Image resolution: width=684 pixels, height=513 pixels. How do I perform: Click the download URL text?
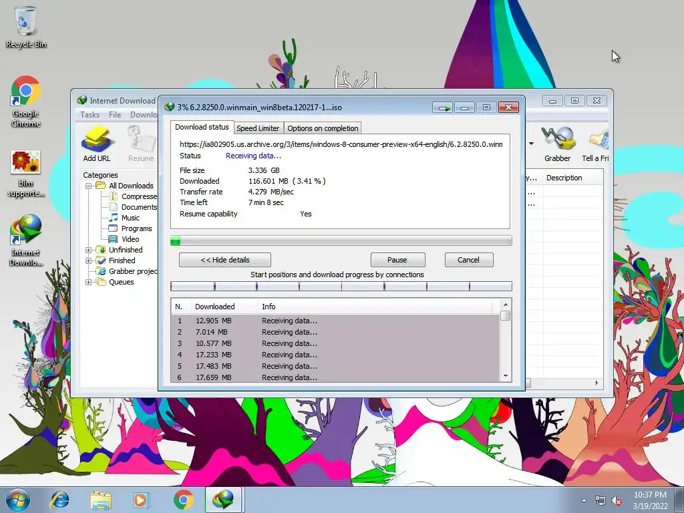(341, 144)
